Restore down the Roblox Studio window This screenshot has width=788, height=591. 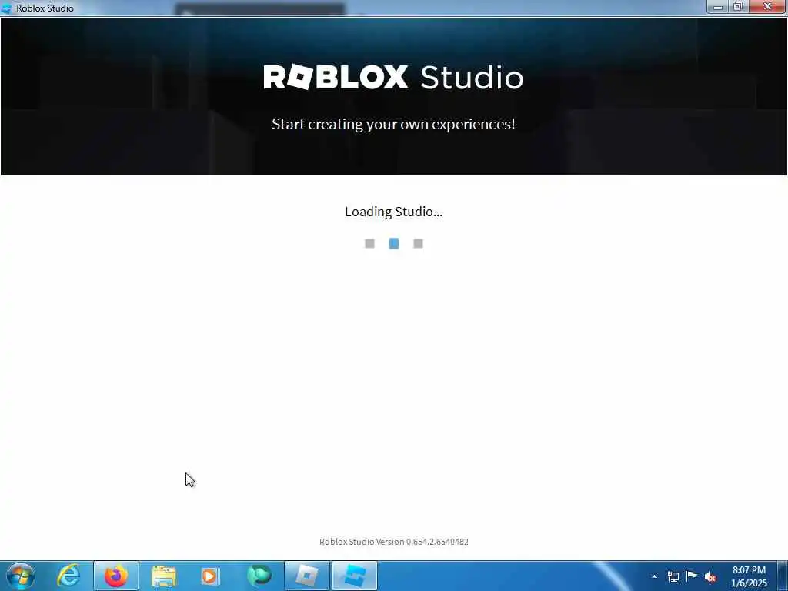click(x=738, y=6)
